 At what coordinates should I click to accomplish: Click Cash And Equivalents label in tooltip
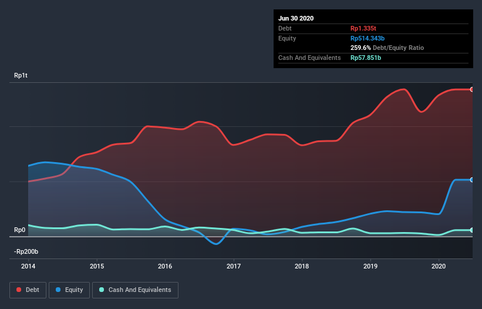pyautogui.click(x=309, y=58)
